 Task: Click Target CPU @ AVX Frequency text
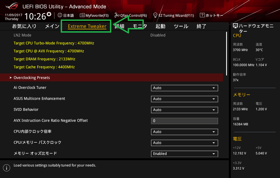pyautogui.click(x=49, y=51)
